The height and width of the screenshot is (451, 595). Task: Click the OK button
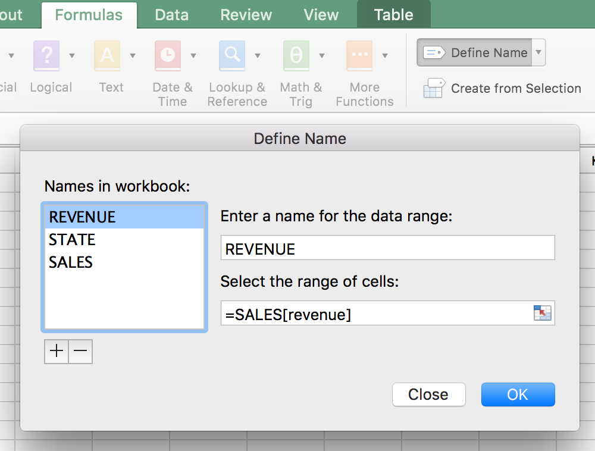pos(518,394)
